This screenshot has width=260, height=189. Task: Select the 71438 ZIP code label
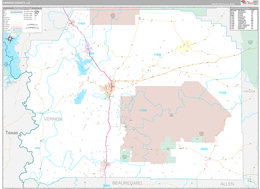click(223, 93)
